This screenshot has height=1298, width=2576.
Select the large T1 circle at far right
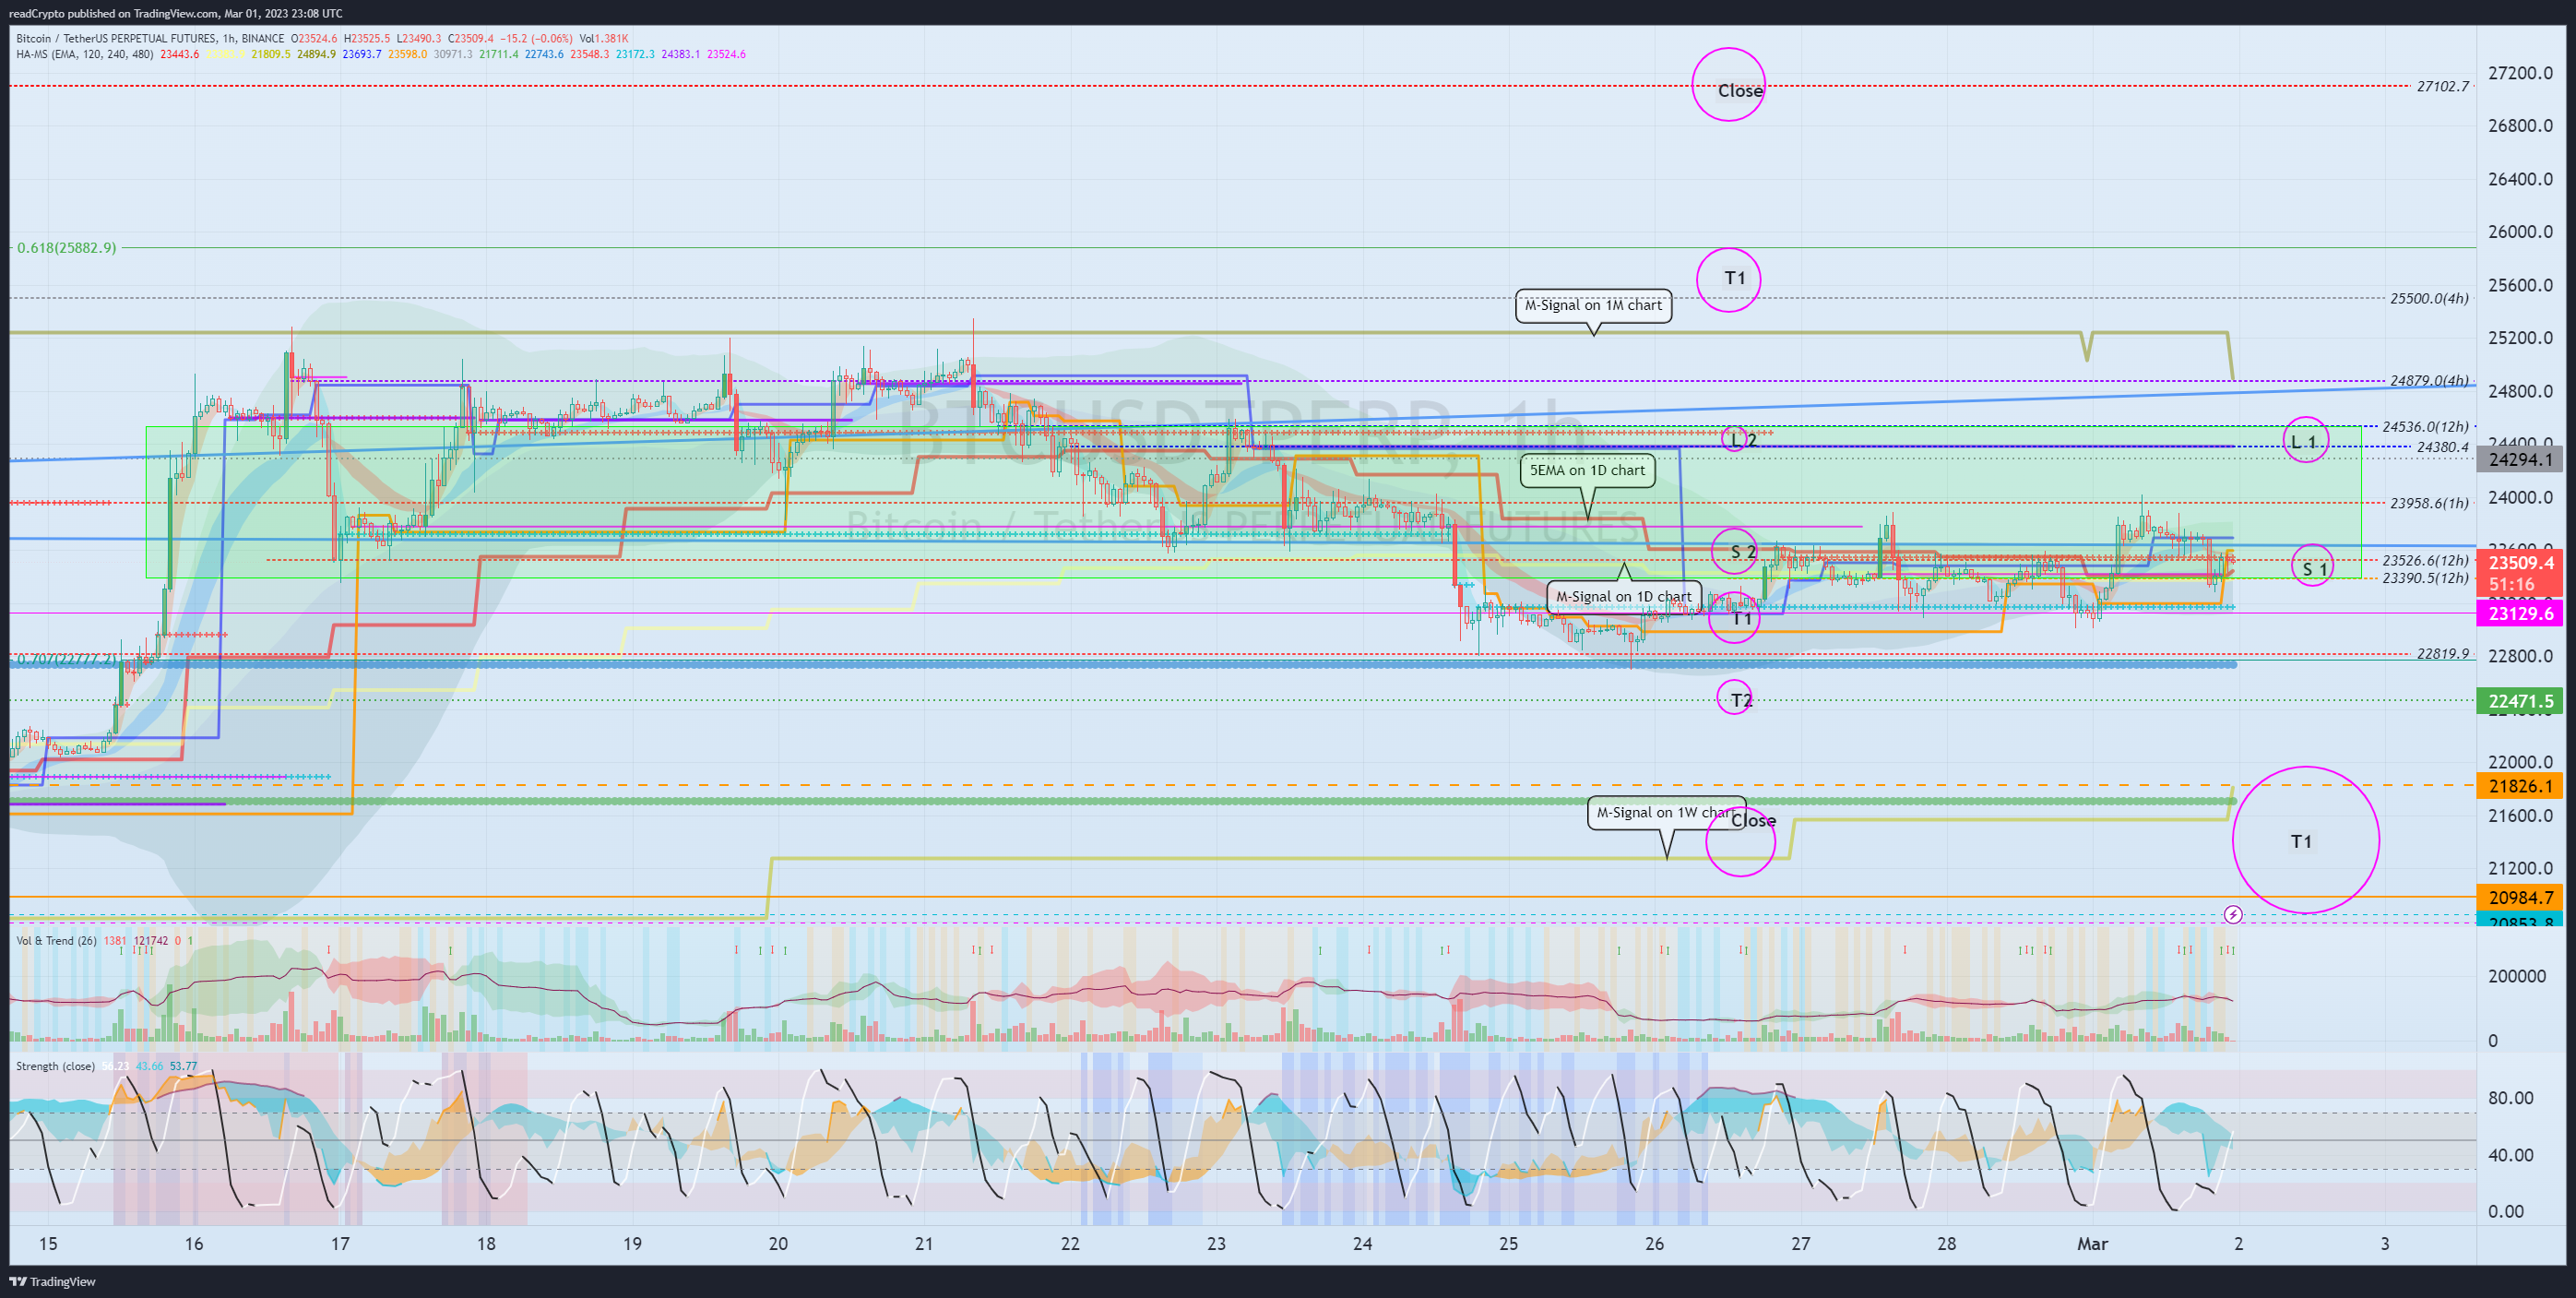click(x=2306, y=840)
